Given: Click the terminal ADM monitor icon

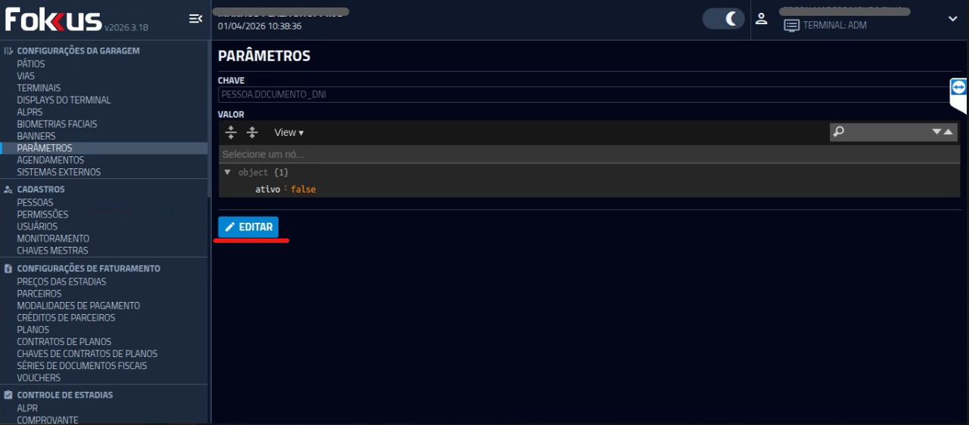Looking at the screenshot, I should click(791, 26).
